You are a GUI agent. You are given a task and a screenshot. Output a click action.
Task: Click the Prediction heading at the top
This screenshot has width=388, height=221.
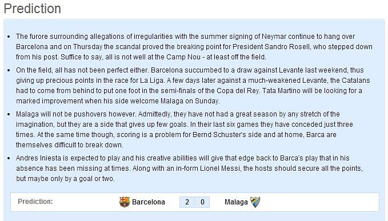(x=33, y=9)
